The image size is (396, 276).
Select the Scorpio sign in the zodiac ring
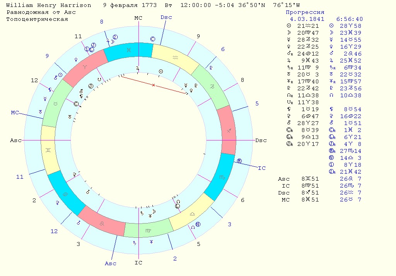tap(222, 177)
